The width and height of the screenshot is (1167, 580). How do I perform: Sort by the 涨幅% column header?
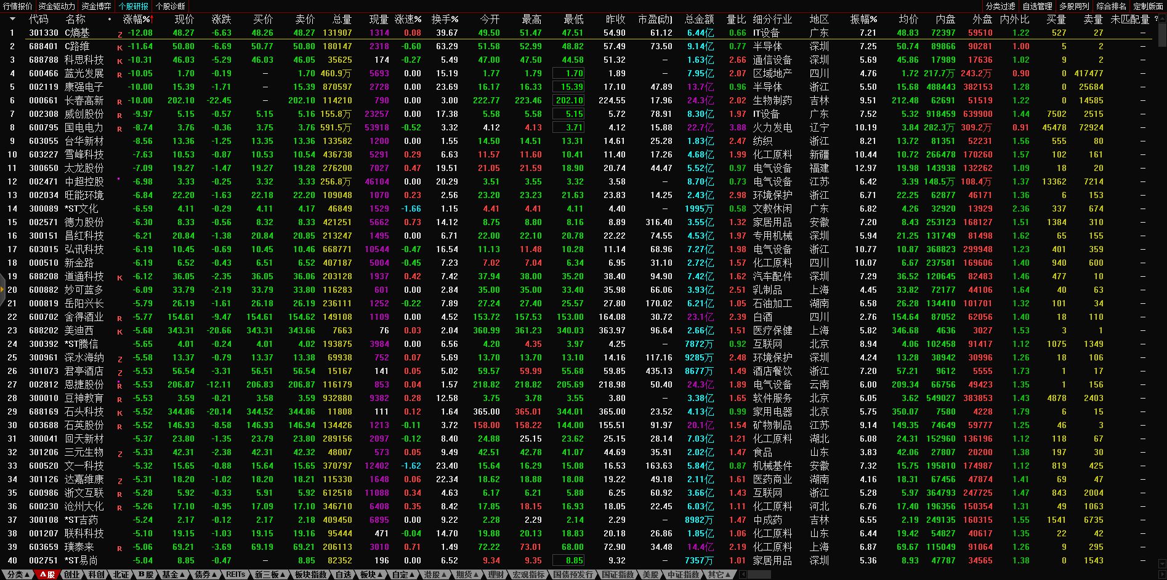click(x=137, y=19)
